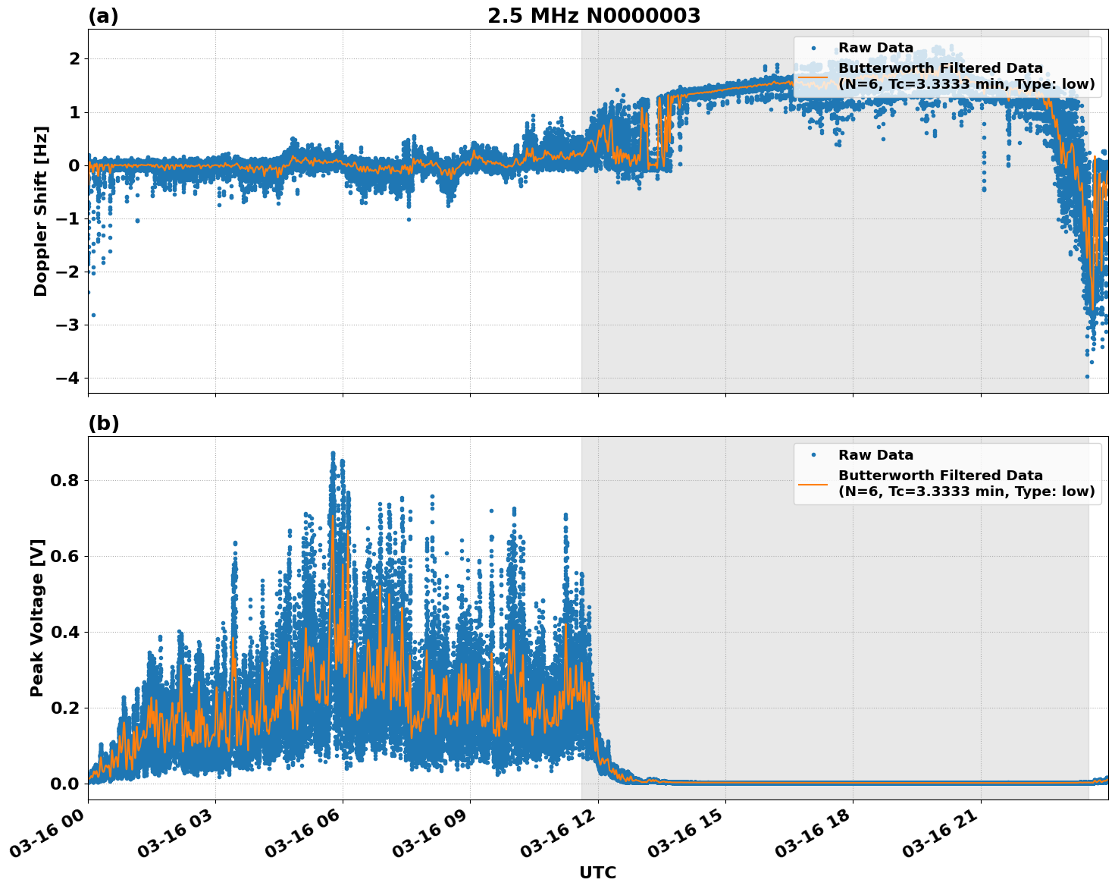Screen dimensions: 1115x889
Task: Click the 0.8 tick label on panel (b) axis
Action: (65, 479)
